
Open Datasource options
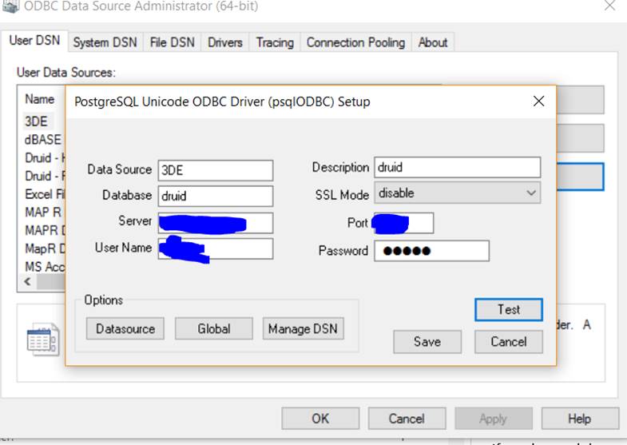125,328
